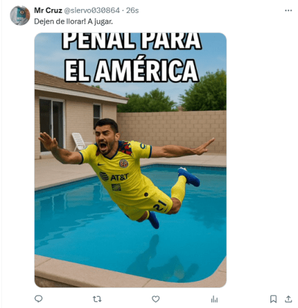Click the 'PENAL PARA' caption in the image
298x308 pixels.
coord(131,41)
